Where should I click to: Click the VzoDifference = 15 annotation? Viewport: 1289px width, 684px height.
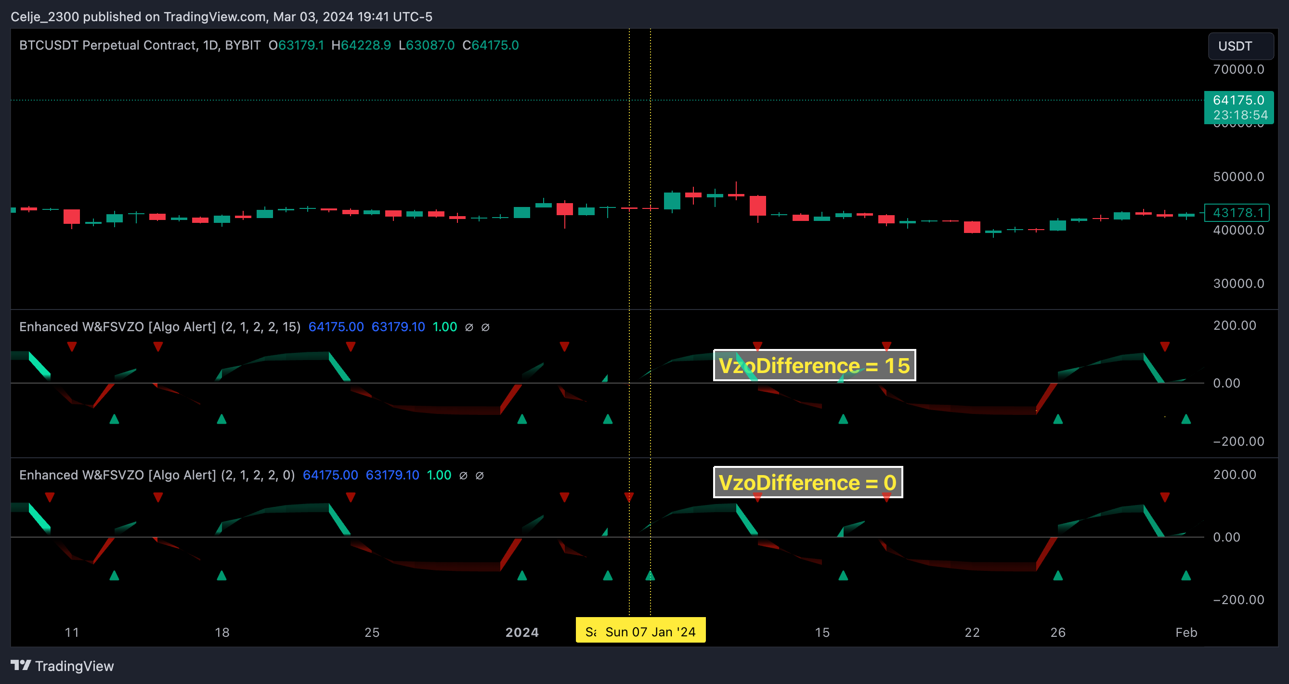[x=814, y=365]
